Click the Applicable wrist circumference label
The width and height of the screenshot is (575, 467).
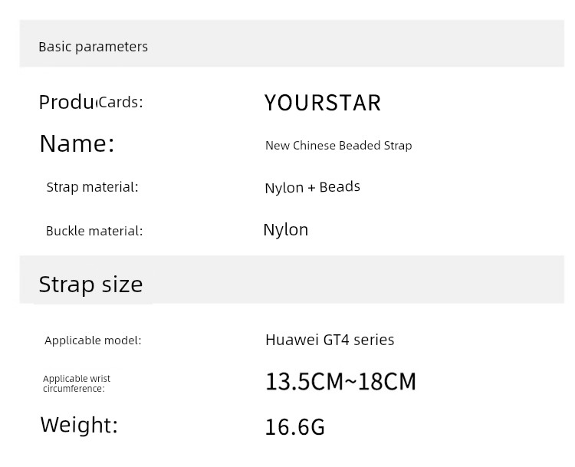coord(77,383)
